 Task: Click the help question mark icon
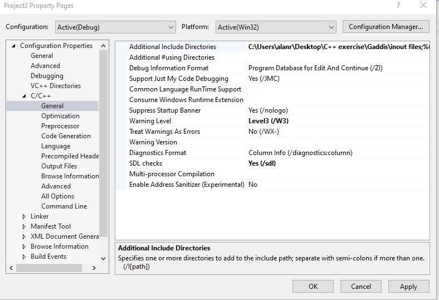(x=398, y=6)
